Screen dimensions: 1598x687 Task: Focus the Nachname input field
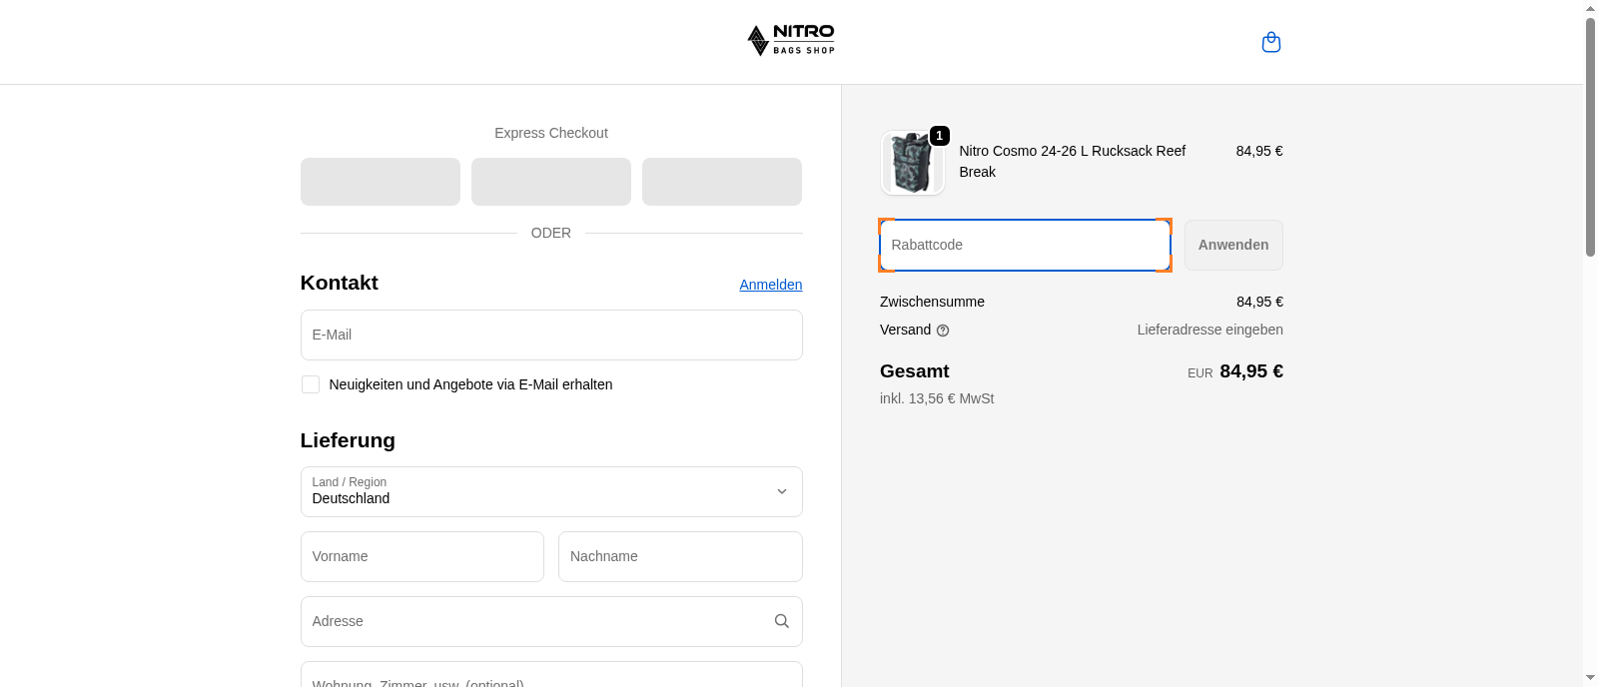[x=680, y=556]
